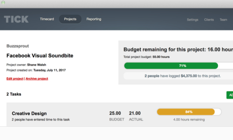Click the Archive project link

[x=37, y=79]
